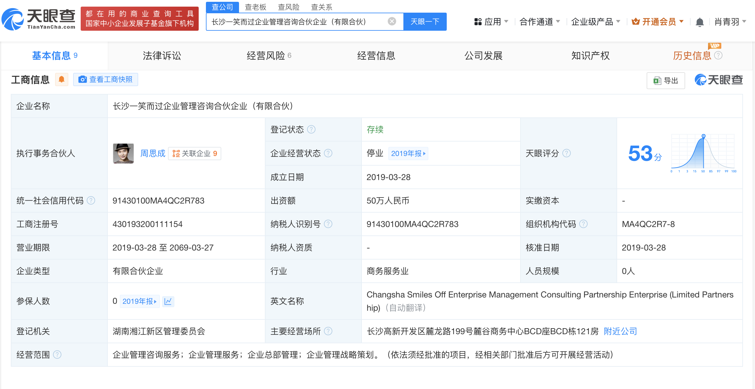The height and width of the screenshot is (389, 755).
Task: Open the 周思成 partner link
Action: (153, 154)
